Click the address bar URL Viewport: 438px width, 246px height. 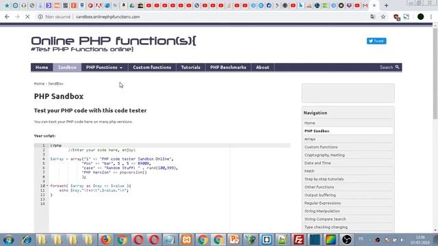pos(108,16)
